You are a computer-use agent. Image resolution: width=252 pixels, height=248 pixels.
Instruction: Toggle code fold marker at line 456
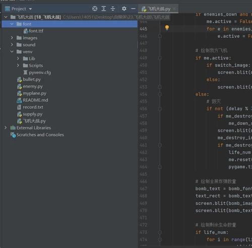click(x=160, y=109)
